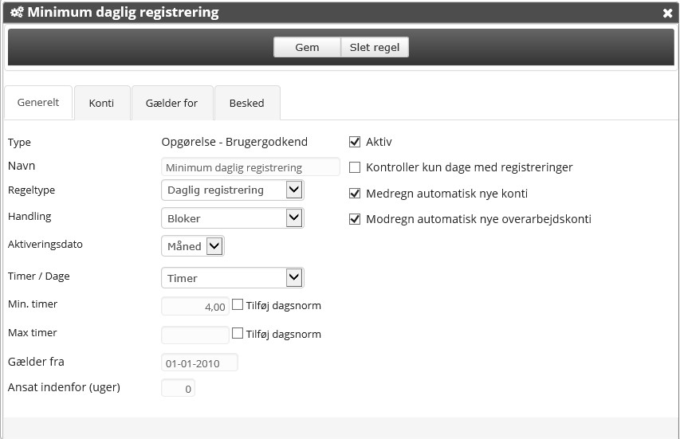This screenshot has width=680, height=439.
Task: Select the Besked tab
Action: pyautogui.click(x=246, y=103)
